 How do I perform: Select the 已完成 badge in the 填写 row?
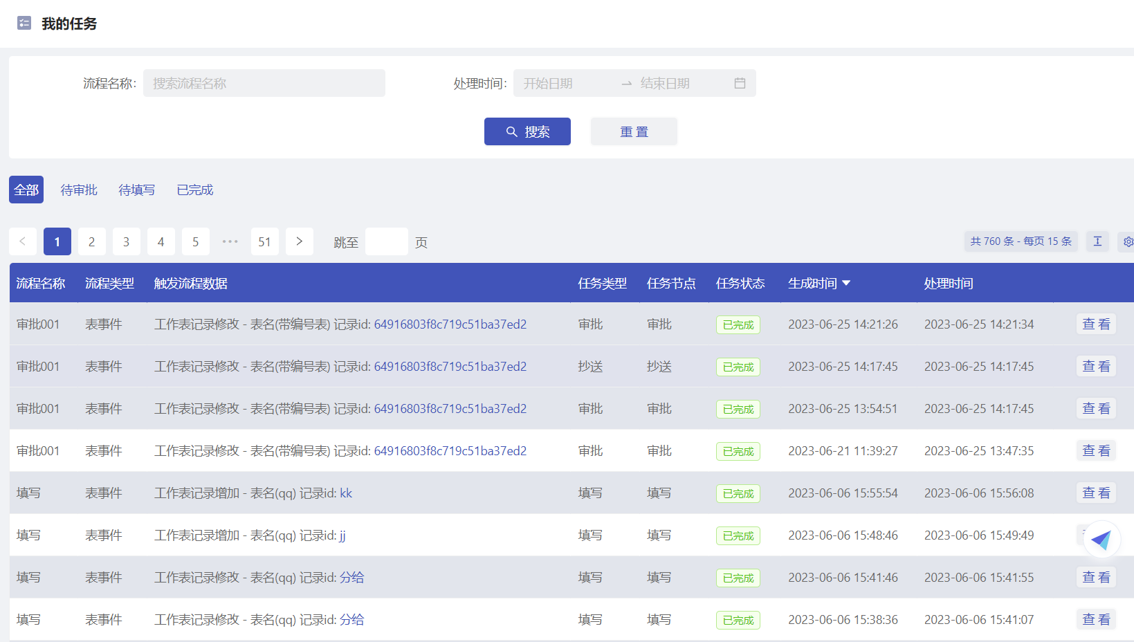(738, 493)
